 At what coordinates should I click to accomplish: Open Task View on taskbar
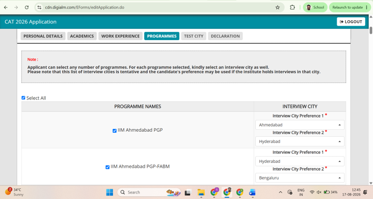[188, 192]
